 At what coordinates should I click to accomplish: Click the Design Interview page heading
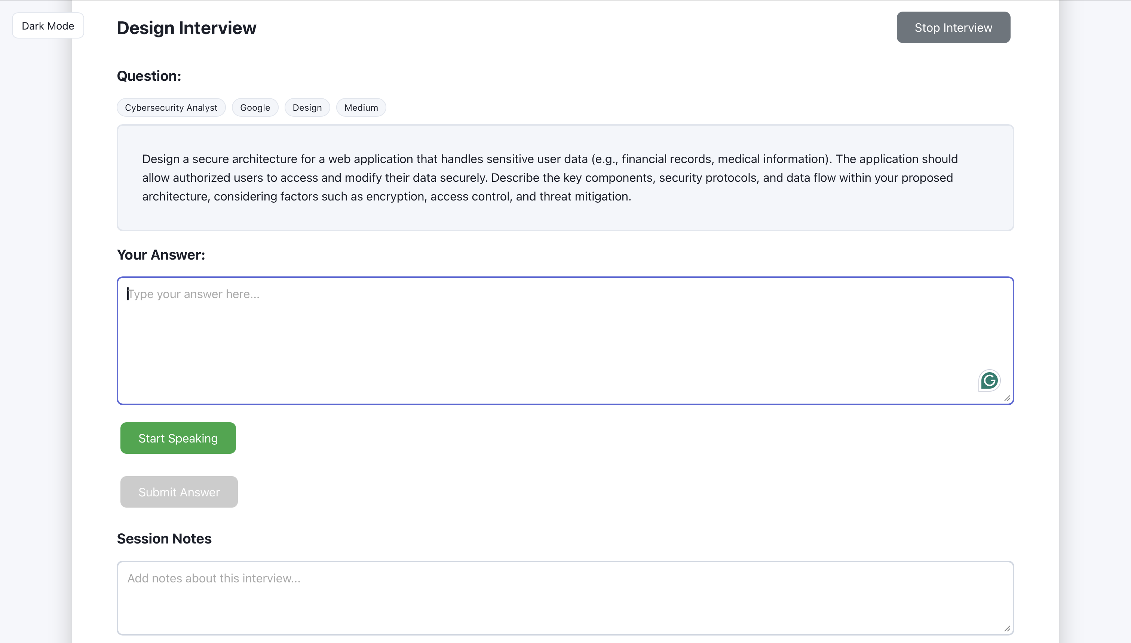point(186,28)
